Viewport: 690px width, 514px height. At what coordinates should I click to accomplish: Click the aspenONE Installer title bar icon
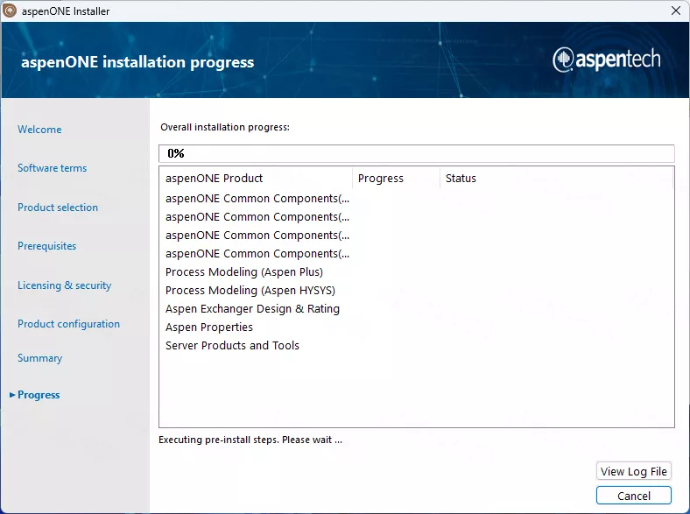point(11,11)
